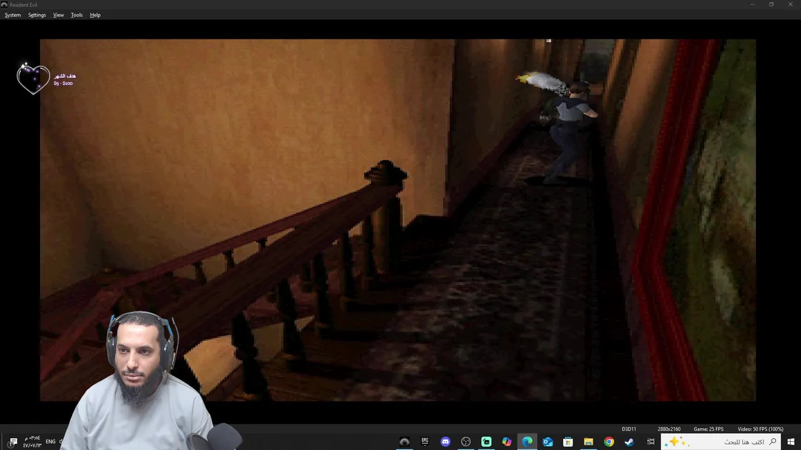Open the taskbar clock and date
801x450 pixels.
[x=32, y=442]
